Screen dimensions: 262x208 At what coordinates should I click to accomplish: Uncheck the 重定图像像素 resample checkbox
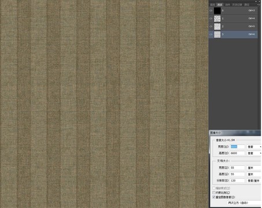214,197
